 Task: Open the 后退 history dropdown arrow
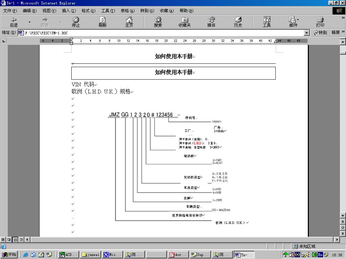[30, 22]
